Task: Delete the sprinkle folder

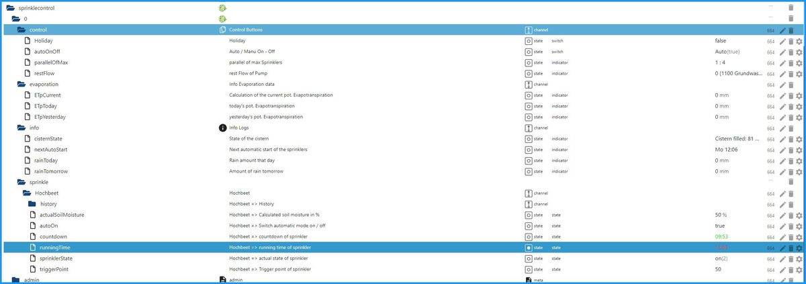Action: [x=791, y=182]
